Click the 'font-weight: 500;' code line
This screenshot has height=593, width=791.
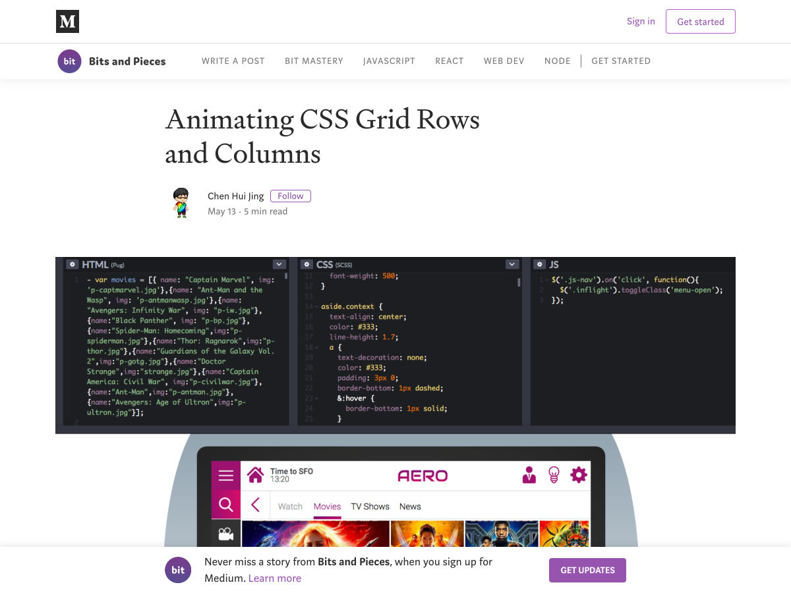tap(364, 276)
